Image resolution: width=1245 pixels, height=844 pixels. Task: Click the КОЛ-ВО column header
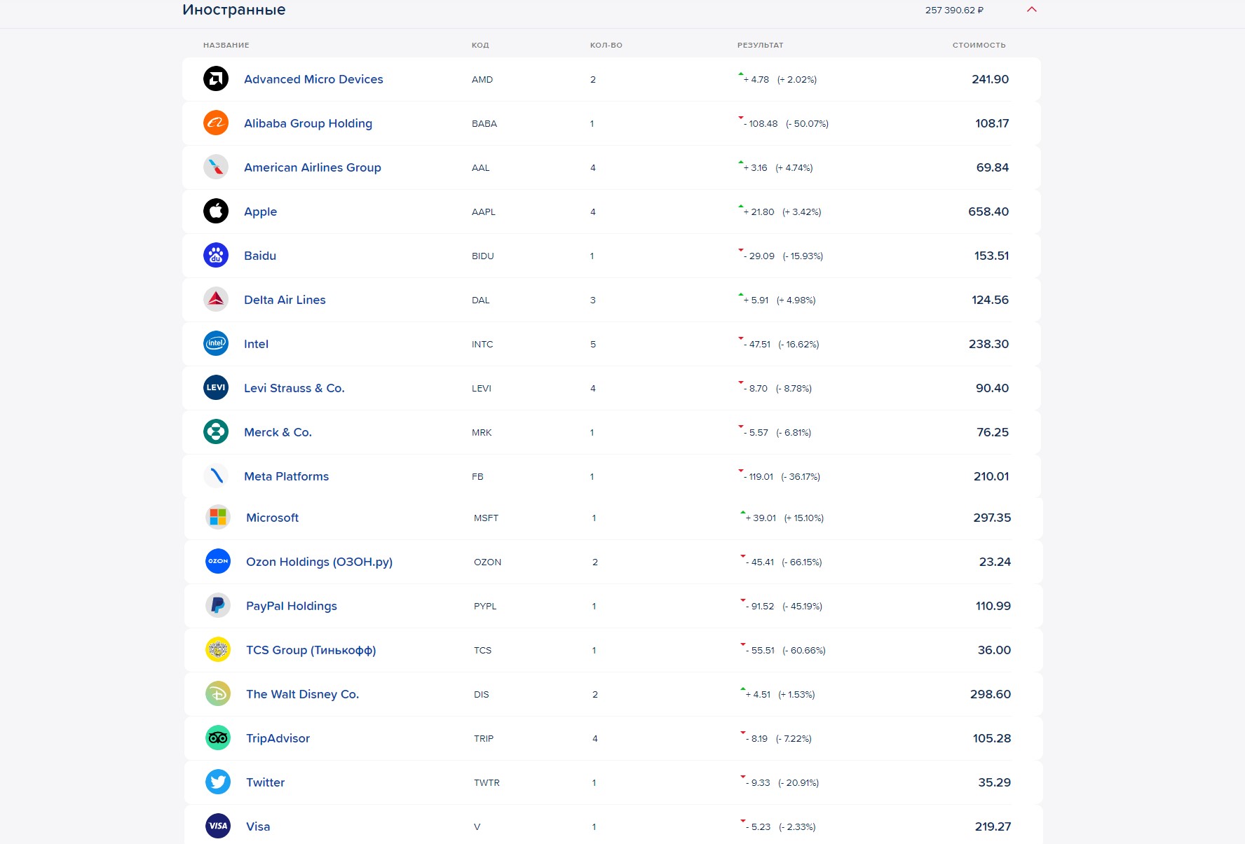coord(606,45)
